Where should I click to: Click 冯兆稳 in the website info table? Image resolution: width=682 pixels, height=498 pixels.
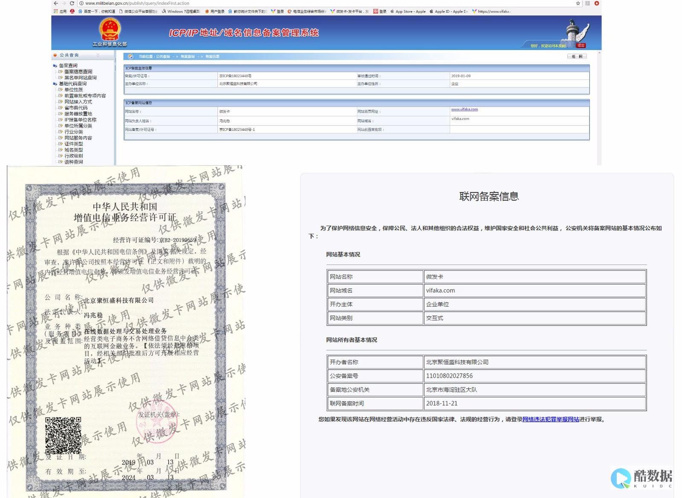[224, 121]
